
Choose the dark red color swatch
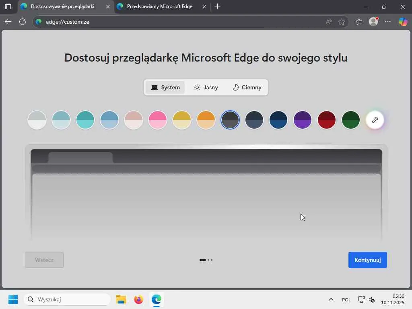click(x=327, y=120)
